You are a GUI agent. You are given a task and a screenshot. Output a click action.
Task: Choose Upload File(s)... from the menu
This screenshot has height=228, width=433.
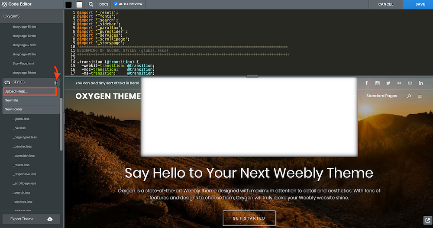(x=30, y=91)
